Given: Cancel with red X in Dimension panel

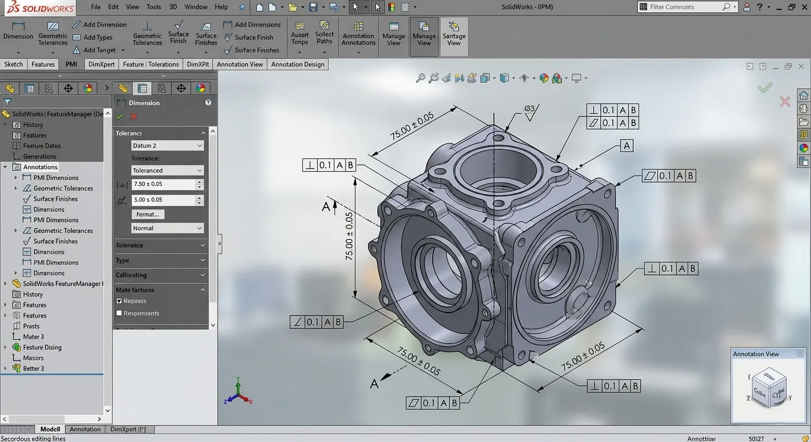Looking at the screenshot, I should (x=134, y=116).
